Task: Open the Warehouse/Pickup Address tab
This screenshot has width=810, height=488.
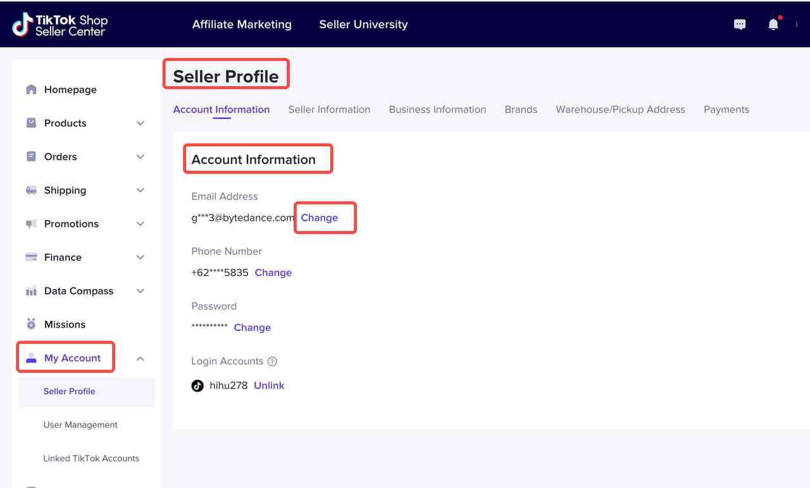Action: click(x=620, y=109)
